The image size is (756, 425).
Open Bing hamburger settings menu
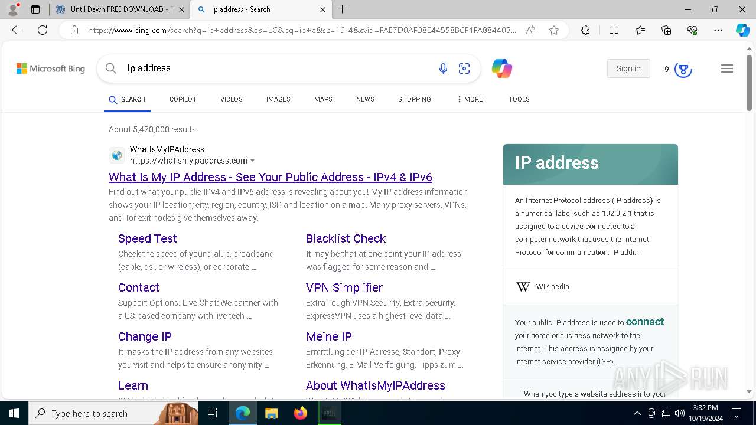(727, 68)
